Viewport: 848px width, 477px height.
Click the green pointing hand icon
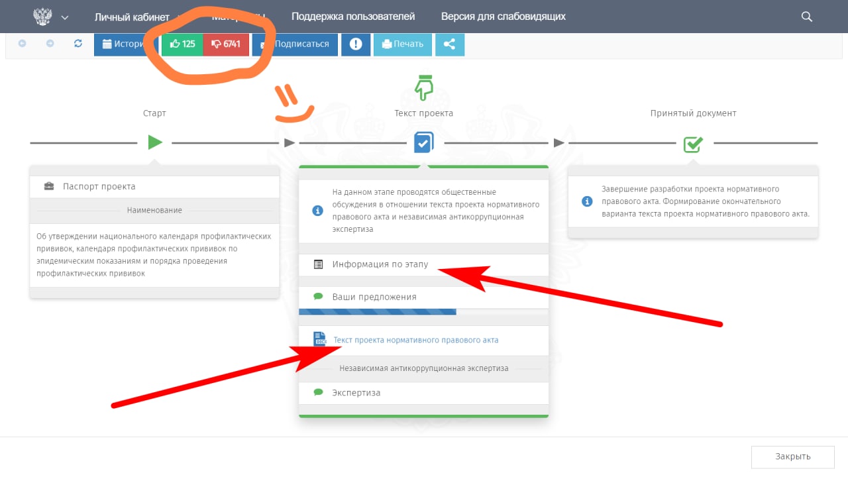tap(423, 87)
